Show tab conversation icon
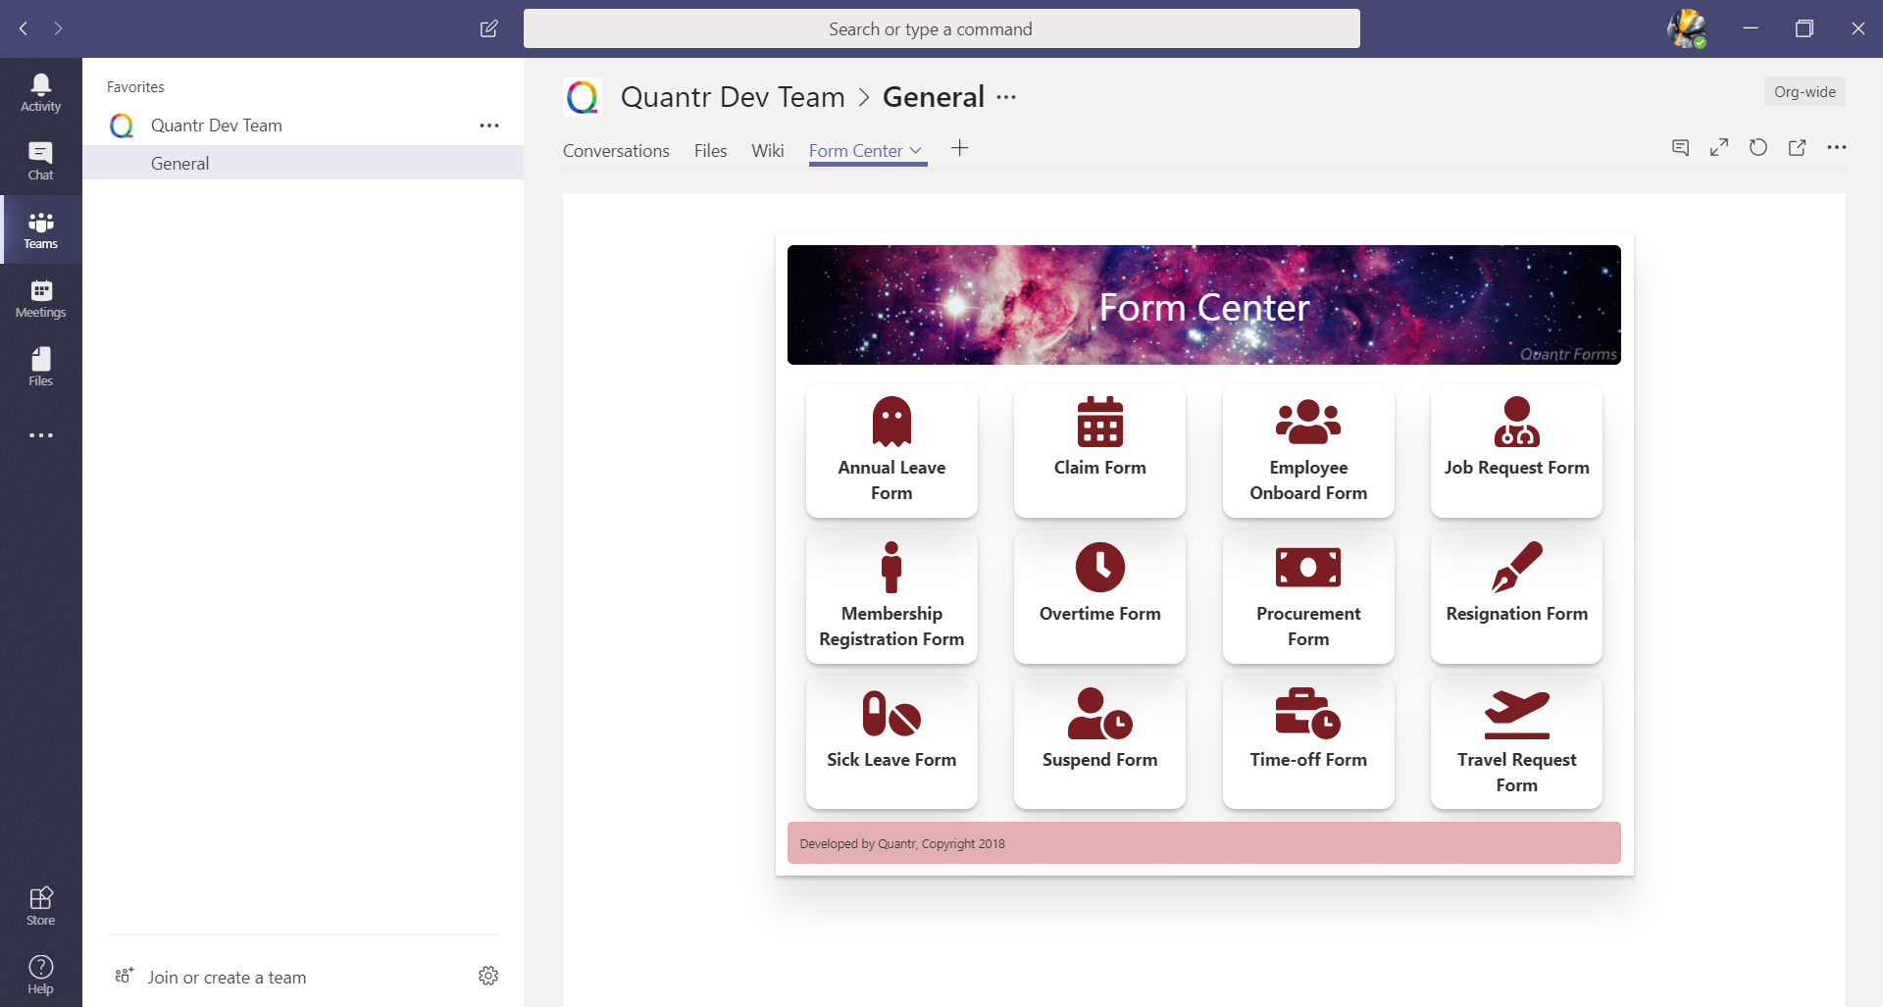 click(x=1680, y=147)
